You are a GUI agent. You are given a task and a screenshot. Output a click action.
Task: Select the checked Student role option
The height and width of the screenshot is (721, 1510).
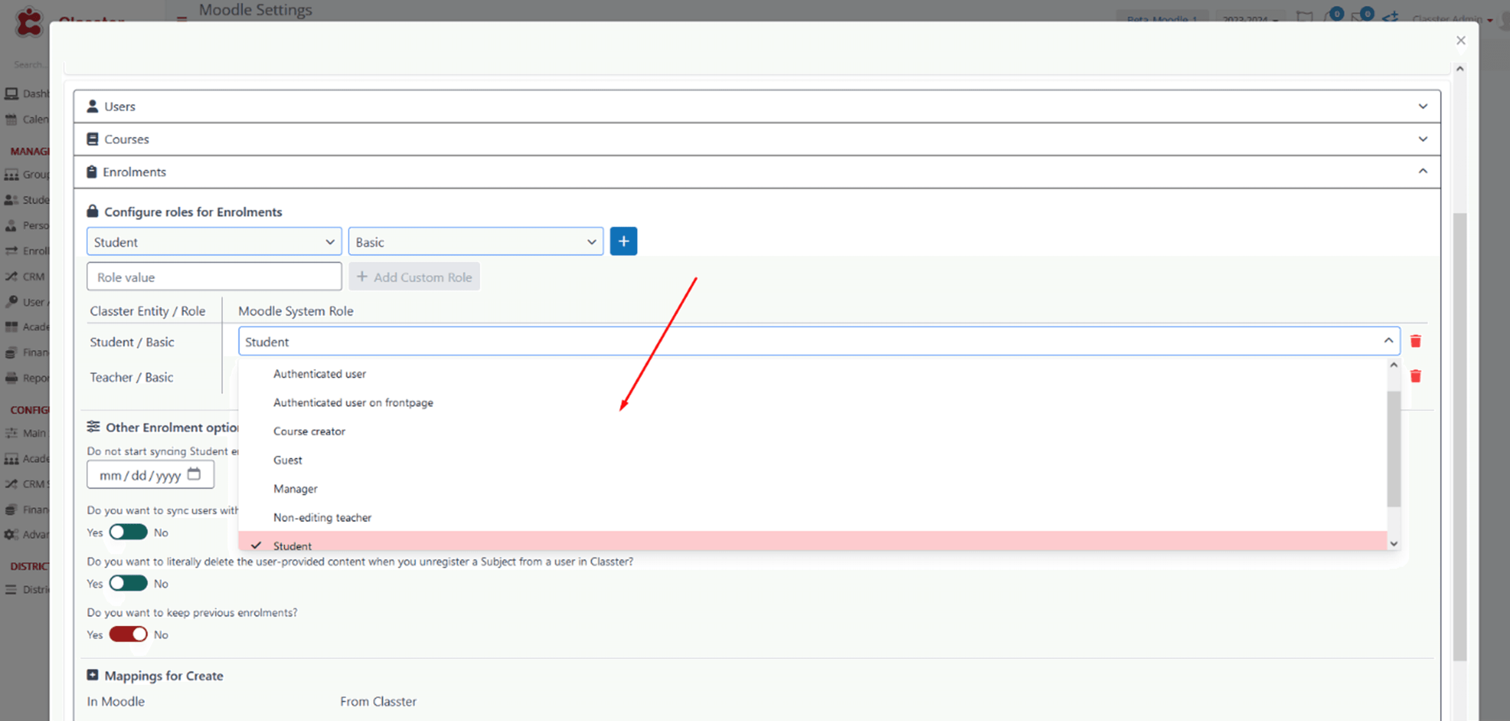pos(812,541)
